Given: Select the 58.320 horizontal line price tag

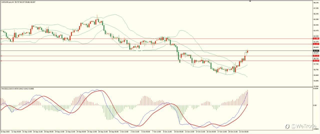Looking at the screenshot, I should (x=316, y=61).
